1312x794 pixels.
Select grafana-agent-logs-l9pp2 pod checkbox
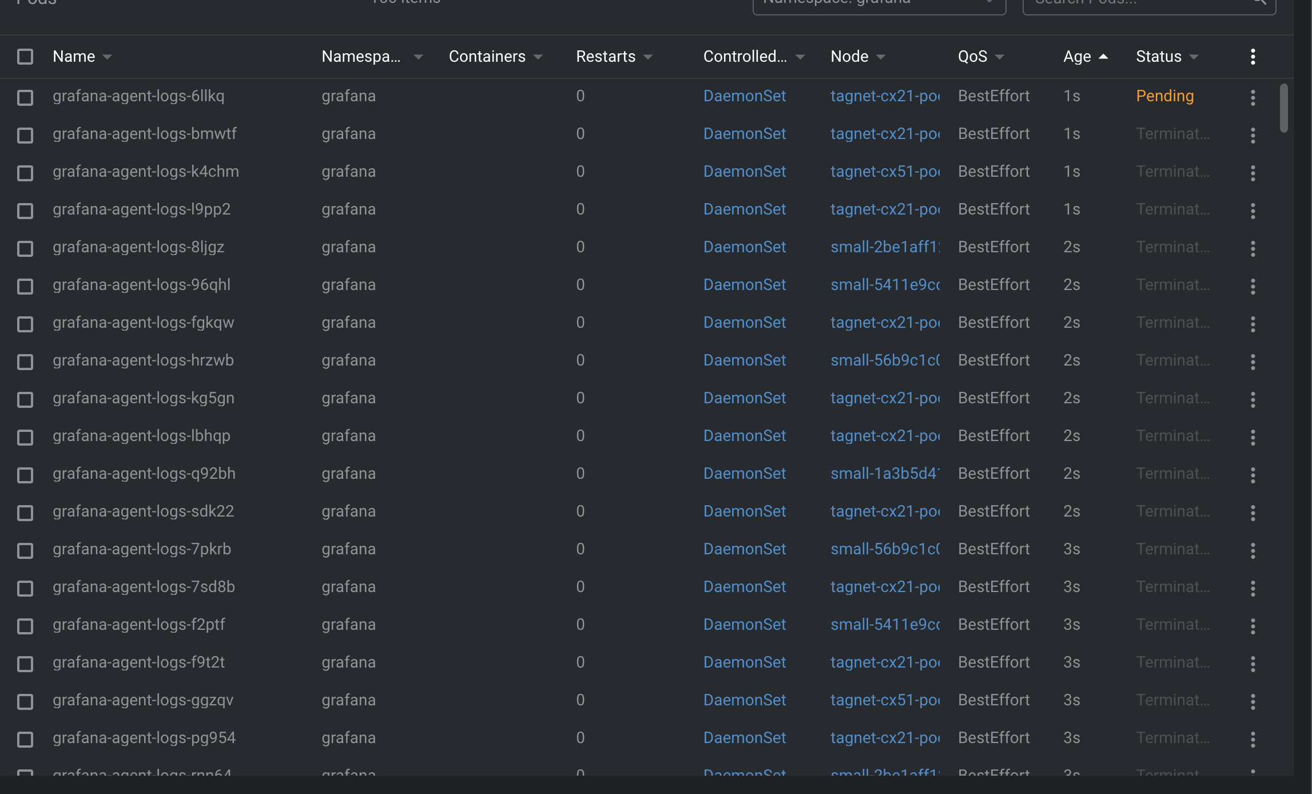point(25,211)
